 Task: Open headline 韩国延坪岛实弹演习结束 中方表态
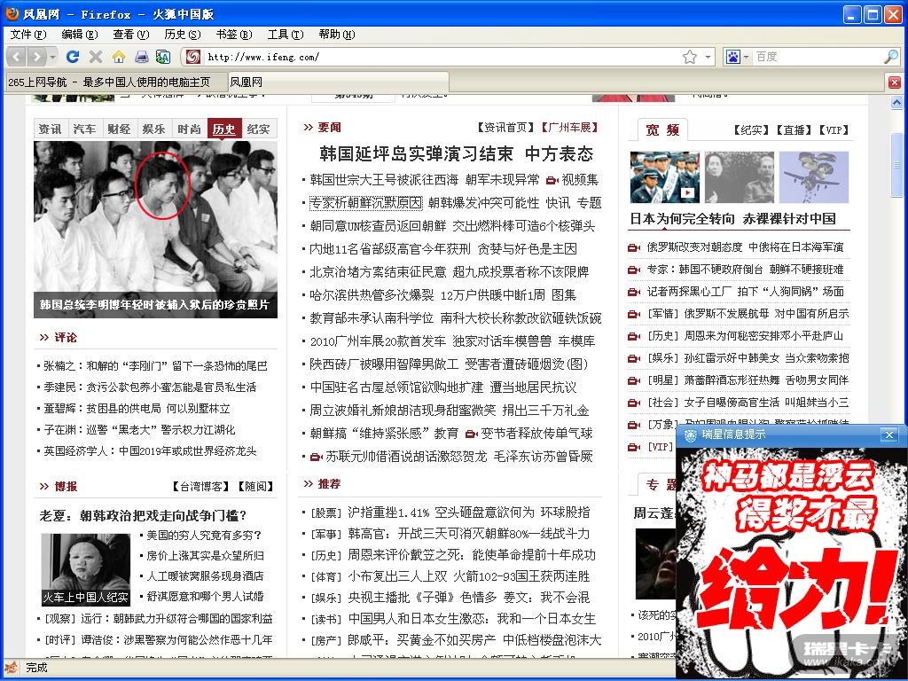(x=456, y=153)
